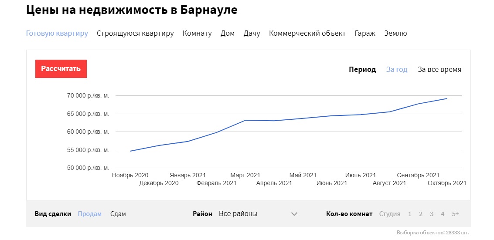494x240 pixels.
Task: Click the blue line's March 2021 peak
Action: click(x=245, y=120)
